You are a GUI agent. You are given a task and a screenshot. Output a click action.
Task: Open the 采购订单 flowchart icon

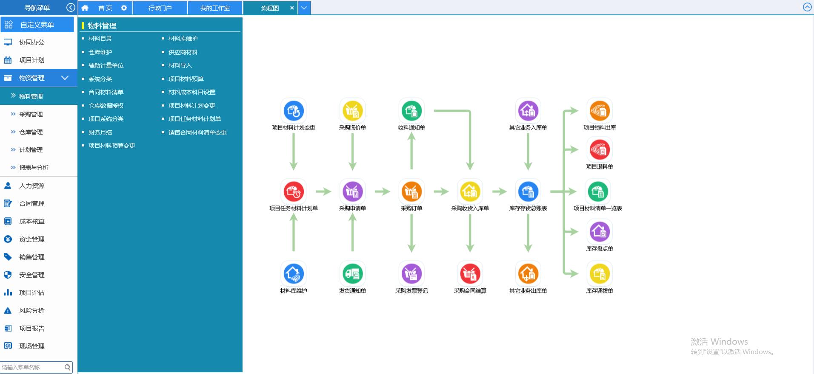tap(411, 191)
